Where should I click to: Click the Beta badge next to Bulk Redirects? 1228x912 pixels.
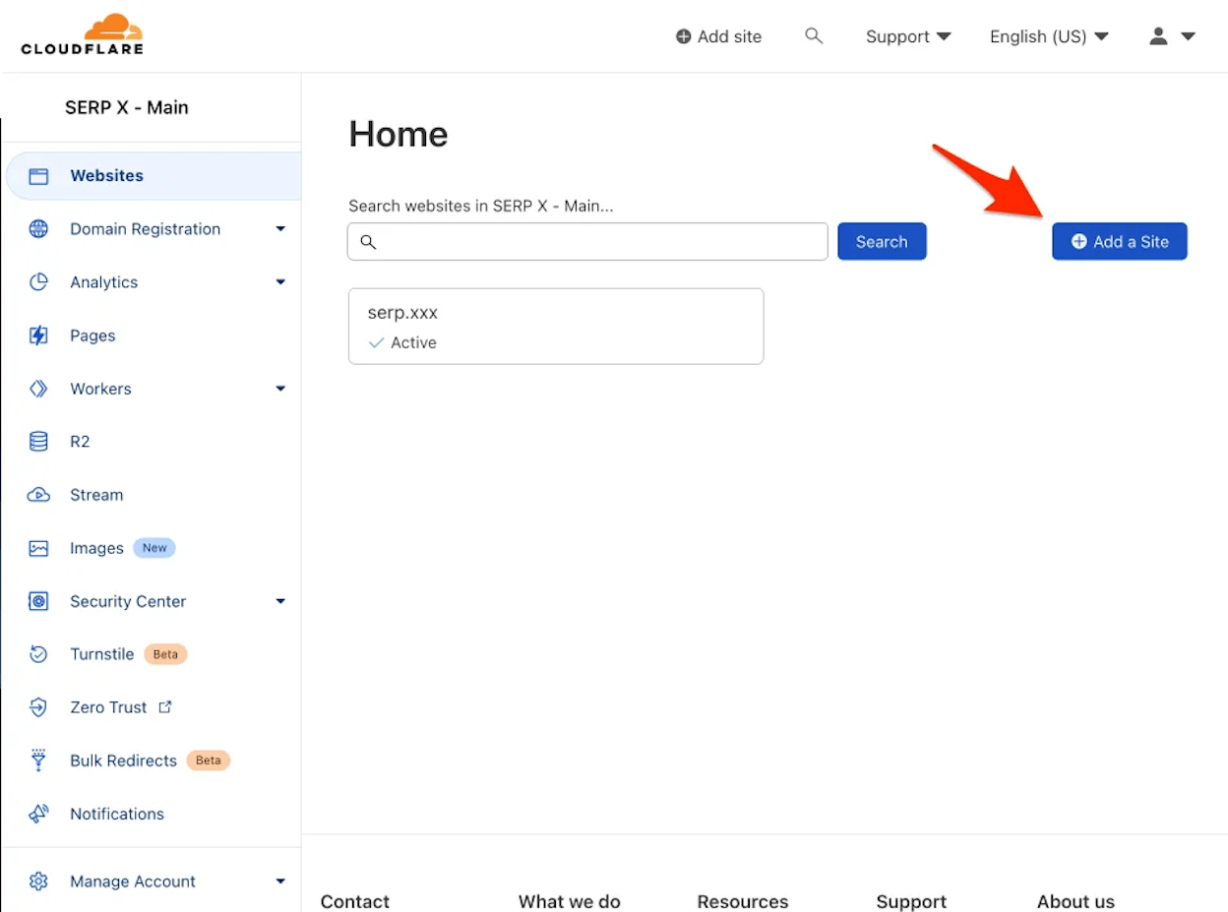point(209,760)
